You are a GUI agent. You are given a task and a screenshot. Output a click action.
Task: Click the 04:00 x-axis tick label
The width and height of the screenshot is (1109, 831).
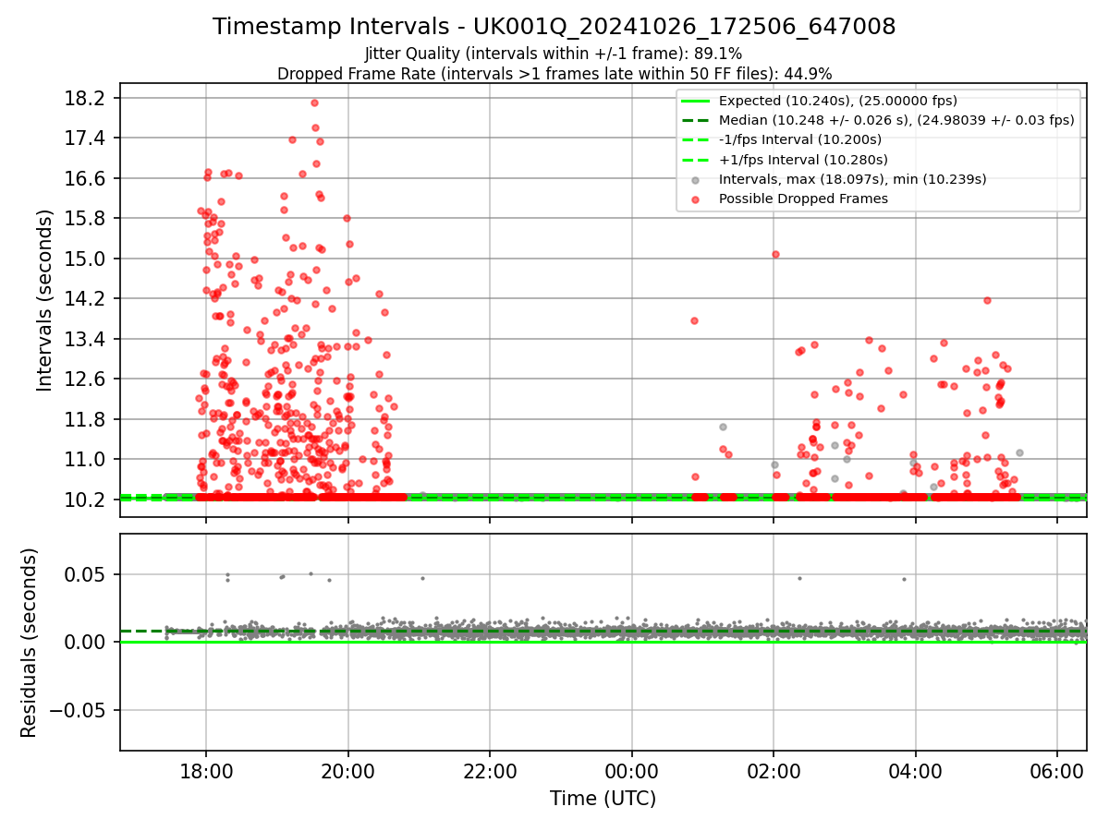point(916,770)
